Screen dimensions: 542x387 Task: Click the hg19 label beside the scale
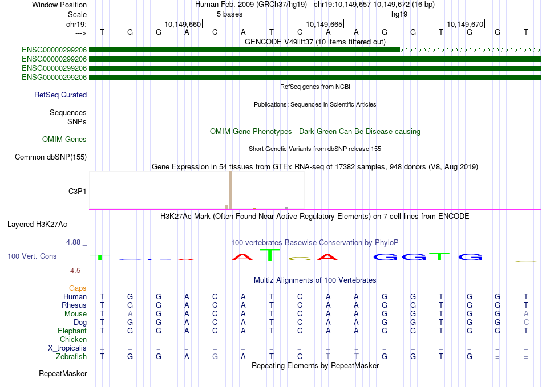click(x=399, y=14)
